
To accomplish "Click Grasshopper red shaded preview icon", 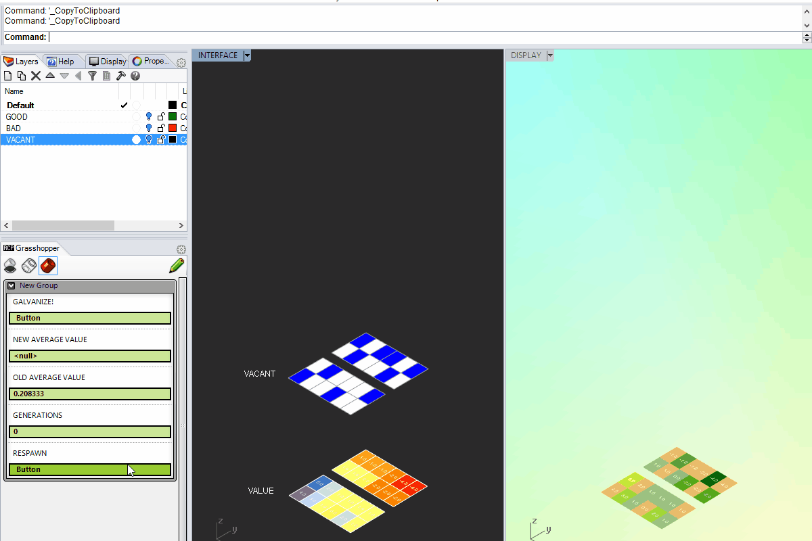I will [48, 266].
